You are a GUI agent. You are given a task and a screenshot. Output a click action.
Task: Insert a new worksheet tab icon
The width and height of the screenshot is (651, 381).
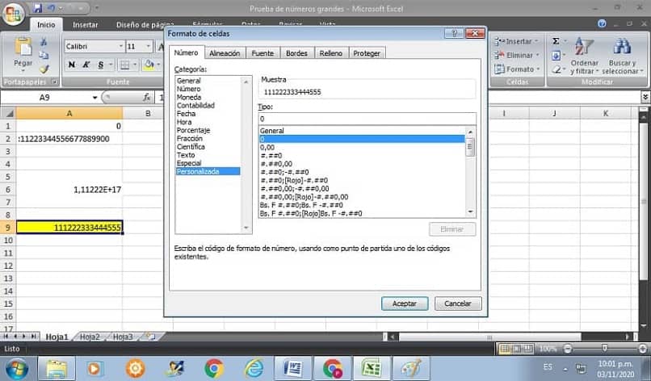(150, 337)
